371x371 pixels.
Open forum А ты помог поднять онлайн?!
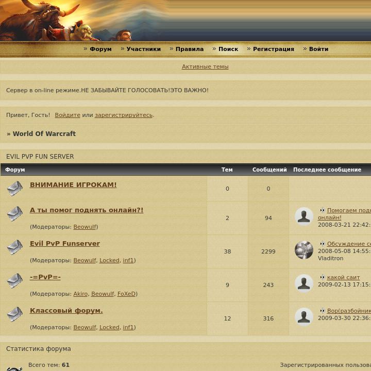87,210
